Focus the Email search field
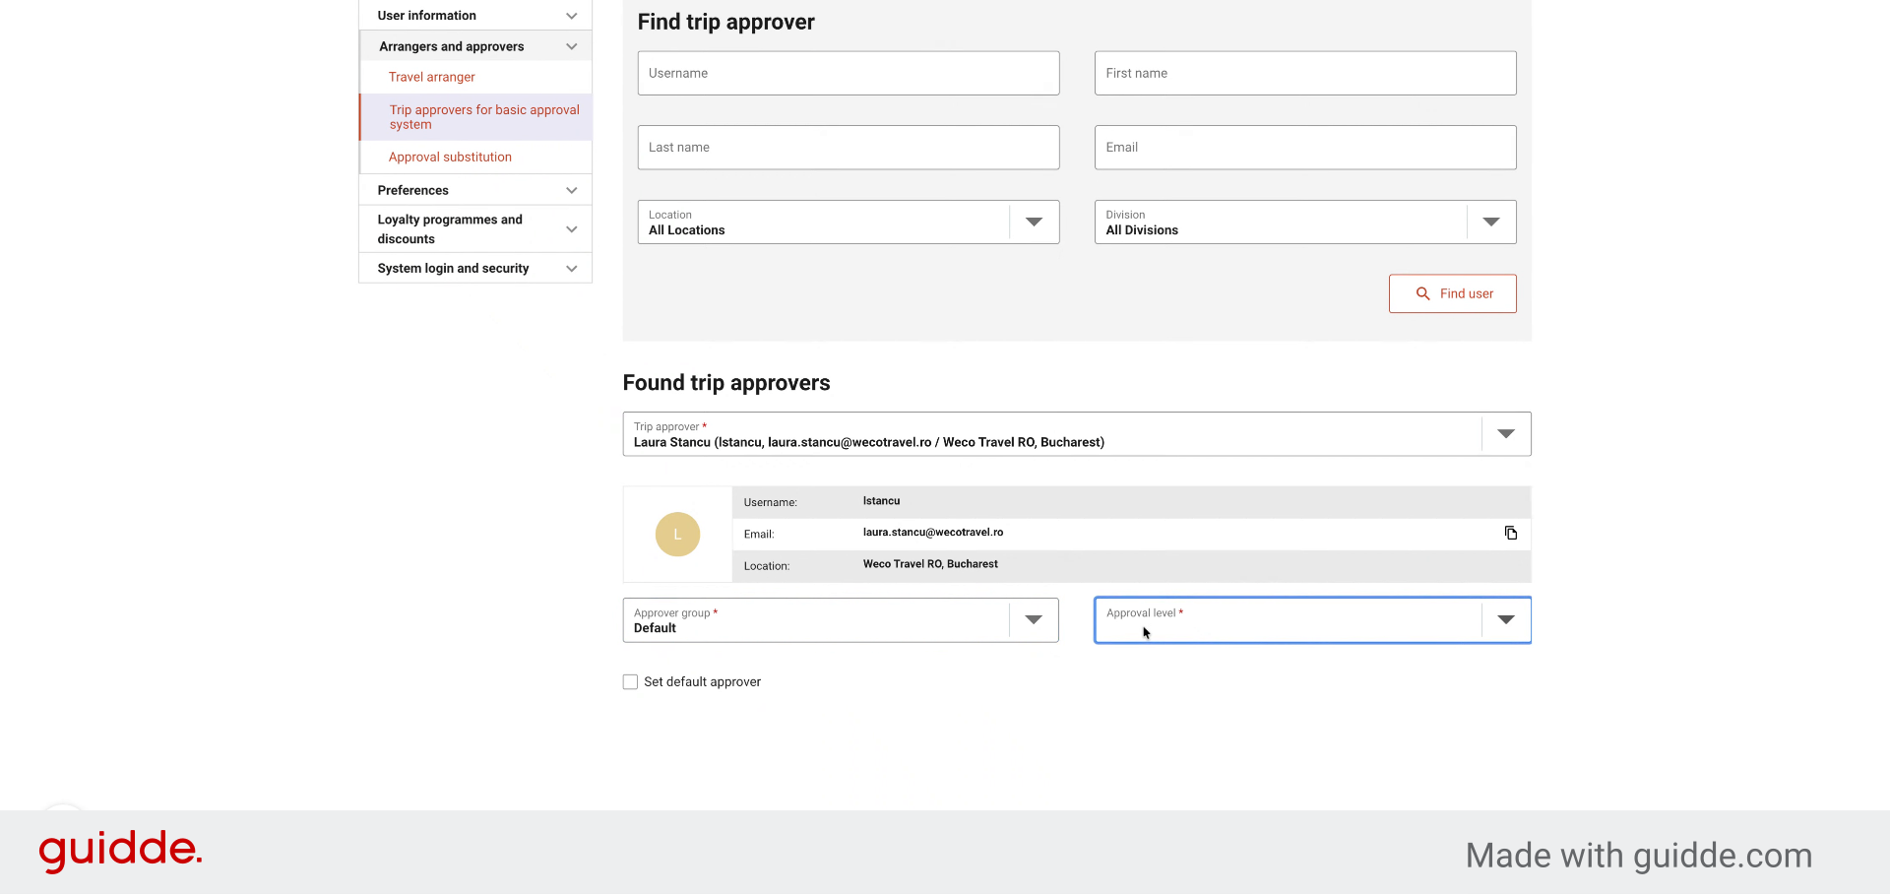 1305,148
